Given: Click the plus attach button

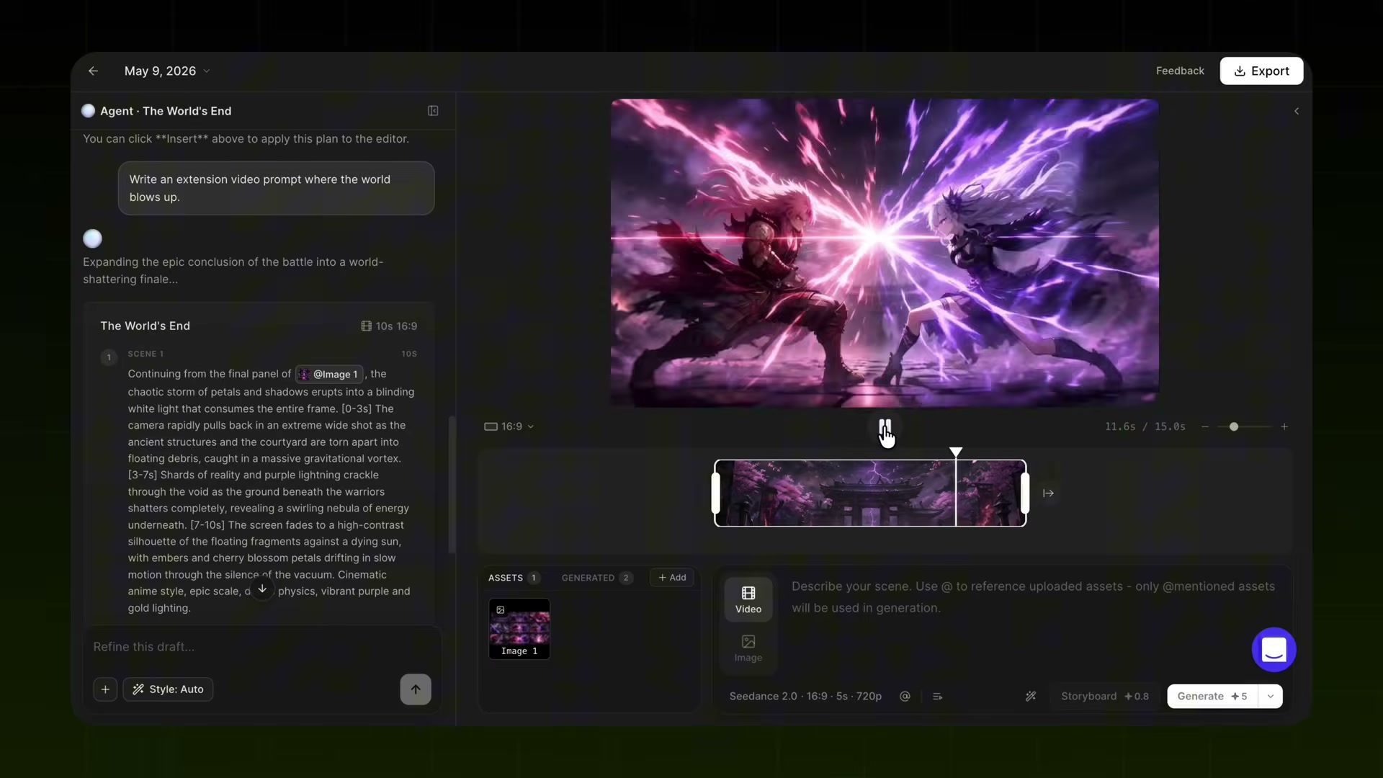Looking at the screenshot, I should 105,689.
